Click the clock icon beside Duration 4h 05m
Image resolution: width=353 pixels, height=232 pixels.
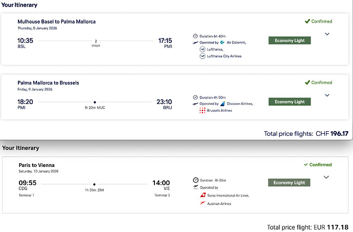click(x=195, y=180)
